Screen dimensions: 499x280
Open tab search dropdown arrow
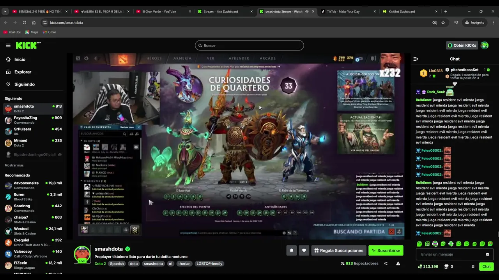click(5, 12)
